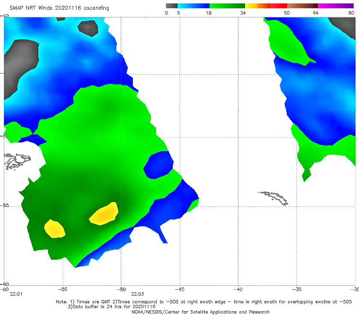The height and width of the screenshot is (315, 359).
Task: Click the color bar label '5'
Action: [x=179, y=13]
